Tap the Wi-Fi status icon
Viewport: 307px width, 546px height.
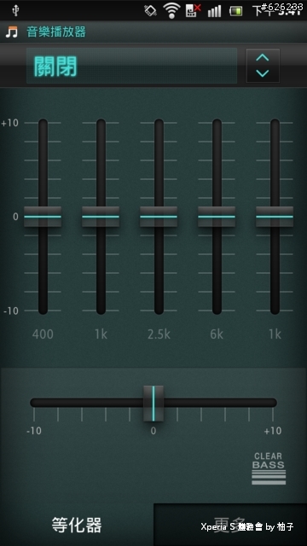pyautogui.click(x=171, y=10)
